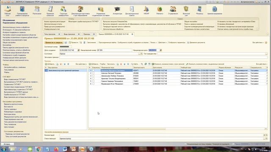271x152 pixels.
Task: Open the Тип гражданства selection button
Action: tap(266, 54)
